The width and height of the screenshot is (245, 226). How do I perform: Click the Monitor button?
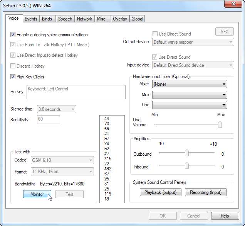pyautogui.click(x=37, y=194)
